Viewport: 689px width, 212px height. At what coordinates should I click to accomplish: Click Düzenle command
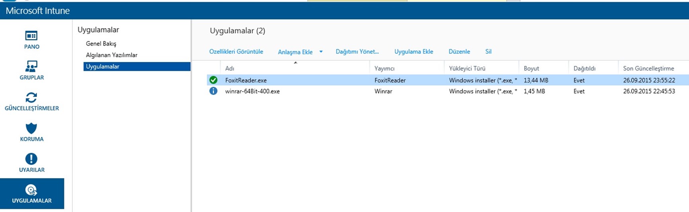click(x=459, y=52)
